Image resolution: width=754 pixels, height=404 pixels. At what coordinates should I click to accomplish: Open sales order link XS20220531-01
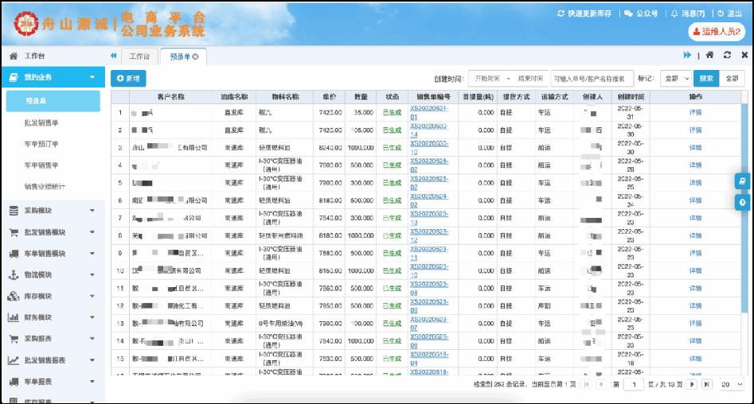[x=429, y=112]
